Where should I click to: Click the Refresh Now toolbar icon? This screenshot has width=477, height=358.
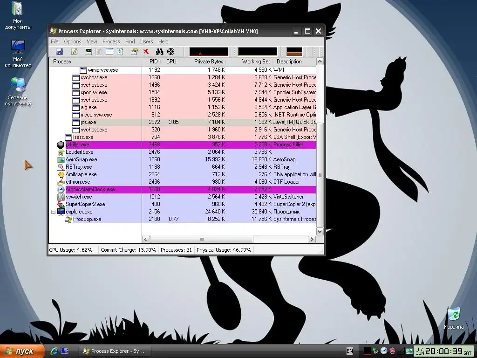(74, 52)
